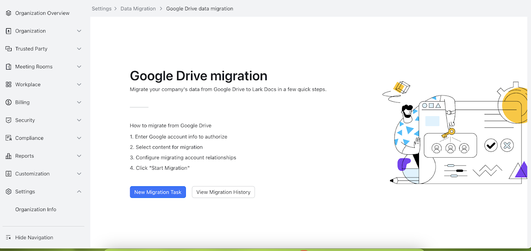Viewport: 531px width, 251px height.
Task: Click the migration illustration graphic
Action: (454, 133)
